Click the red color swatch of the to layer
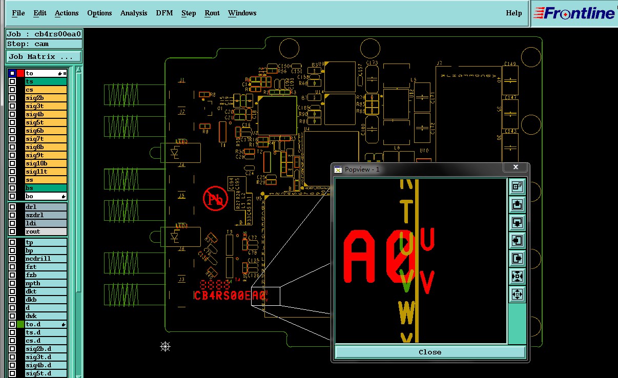Screen dimensions: 618x378 click(20, 73)
